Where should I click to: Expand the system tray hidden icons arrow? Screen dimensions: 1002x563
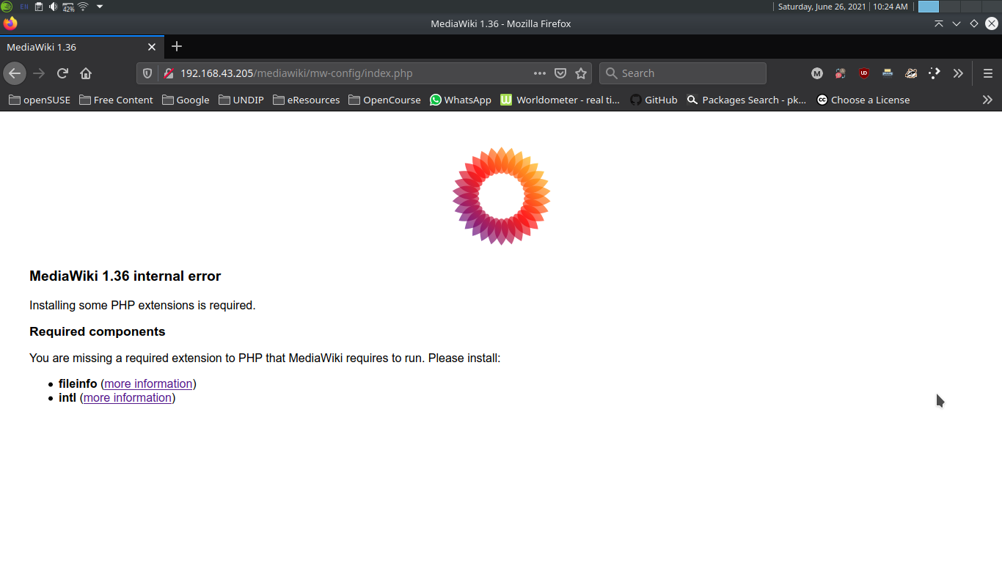tap(100, 7)
